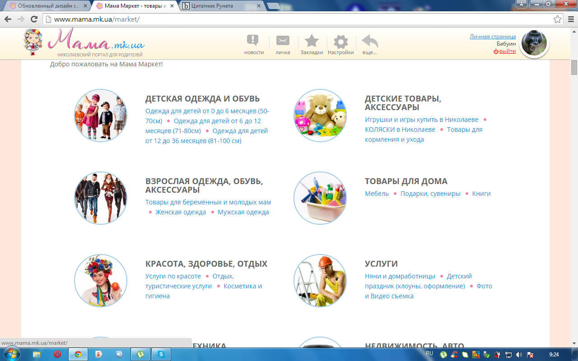Click the Opera icon in taskbar
Screen dimensions: 578x361
click(x=57, y=354)
